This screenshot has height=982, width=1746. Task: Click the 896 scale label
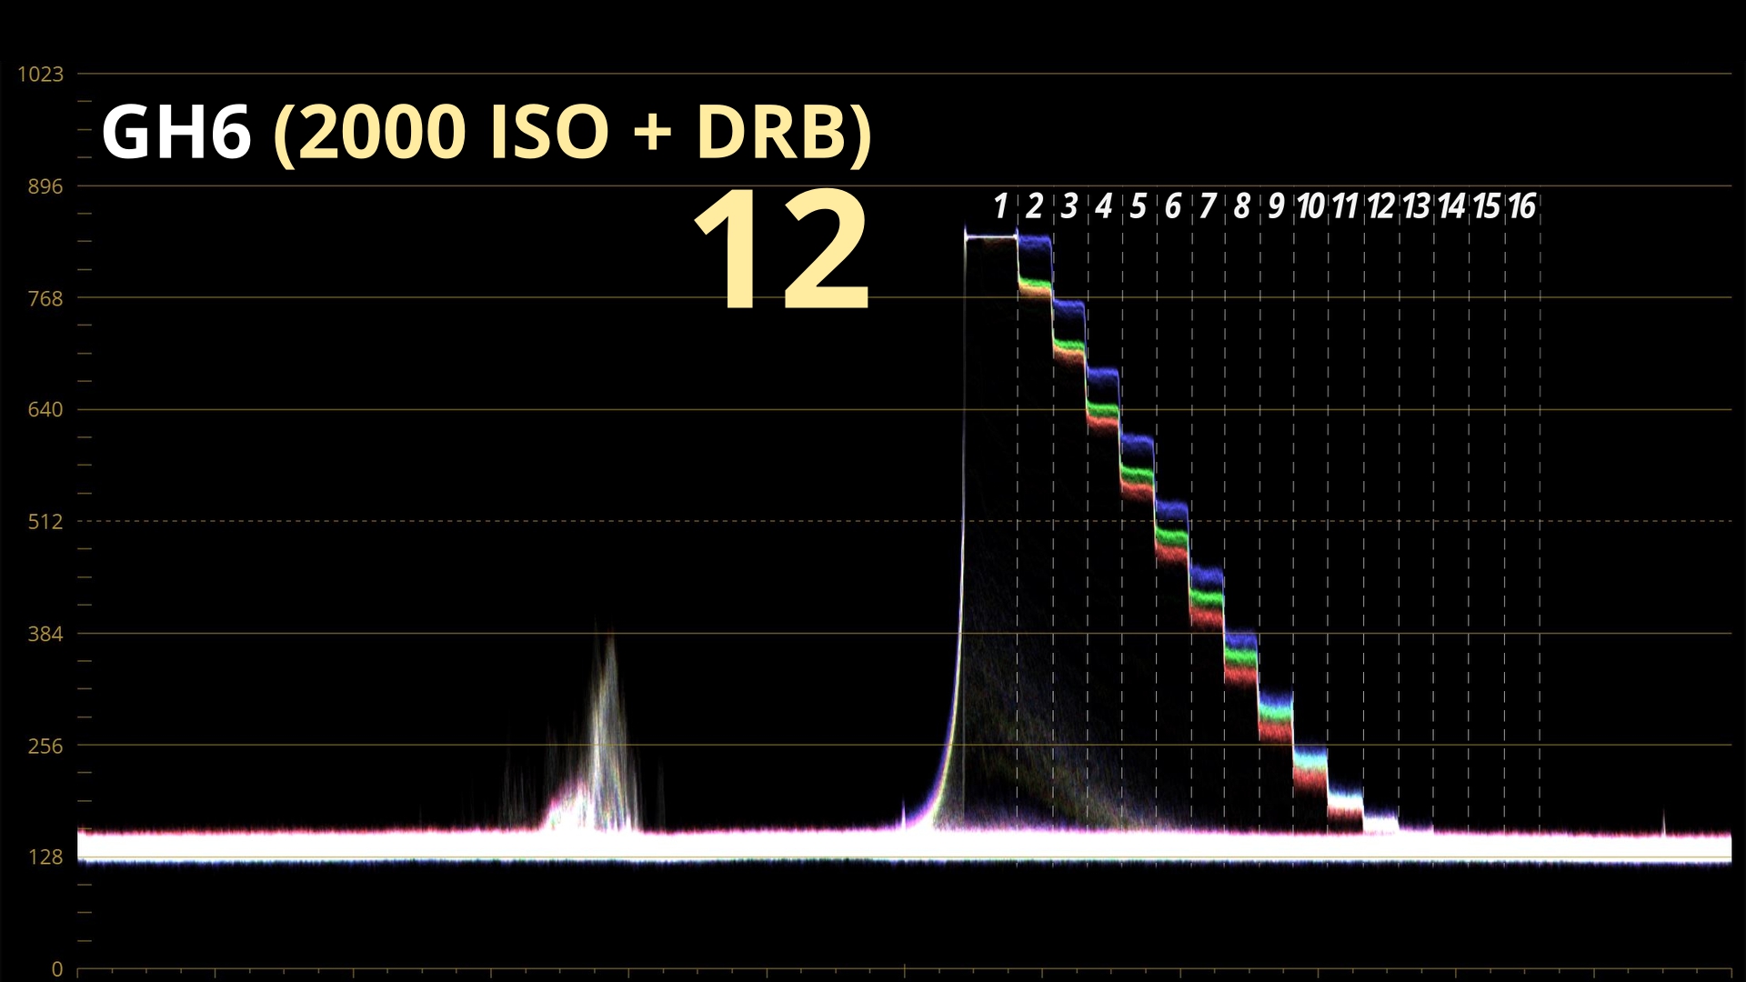tap(45, 186)
